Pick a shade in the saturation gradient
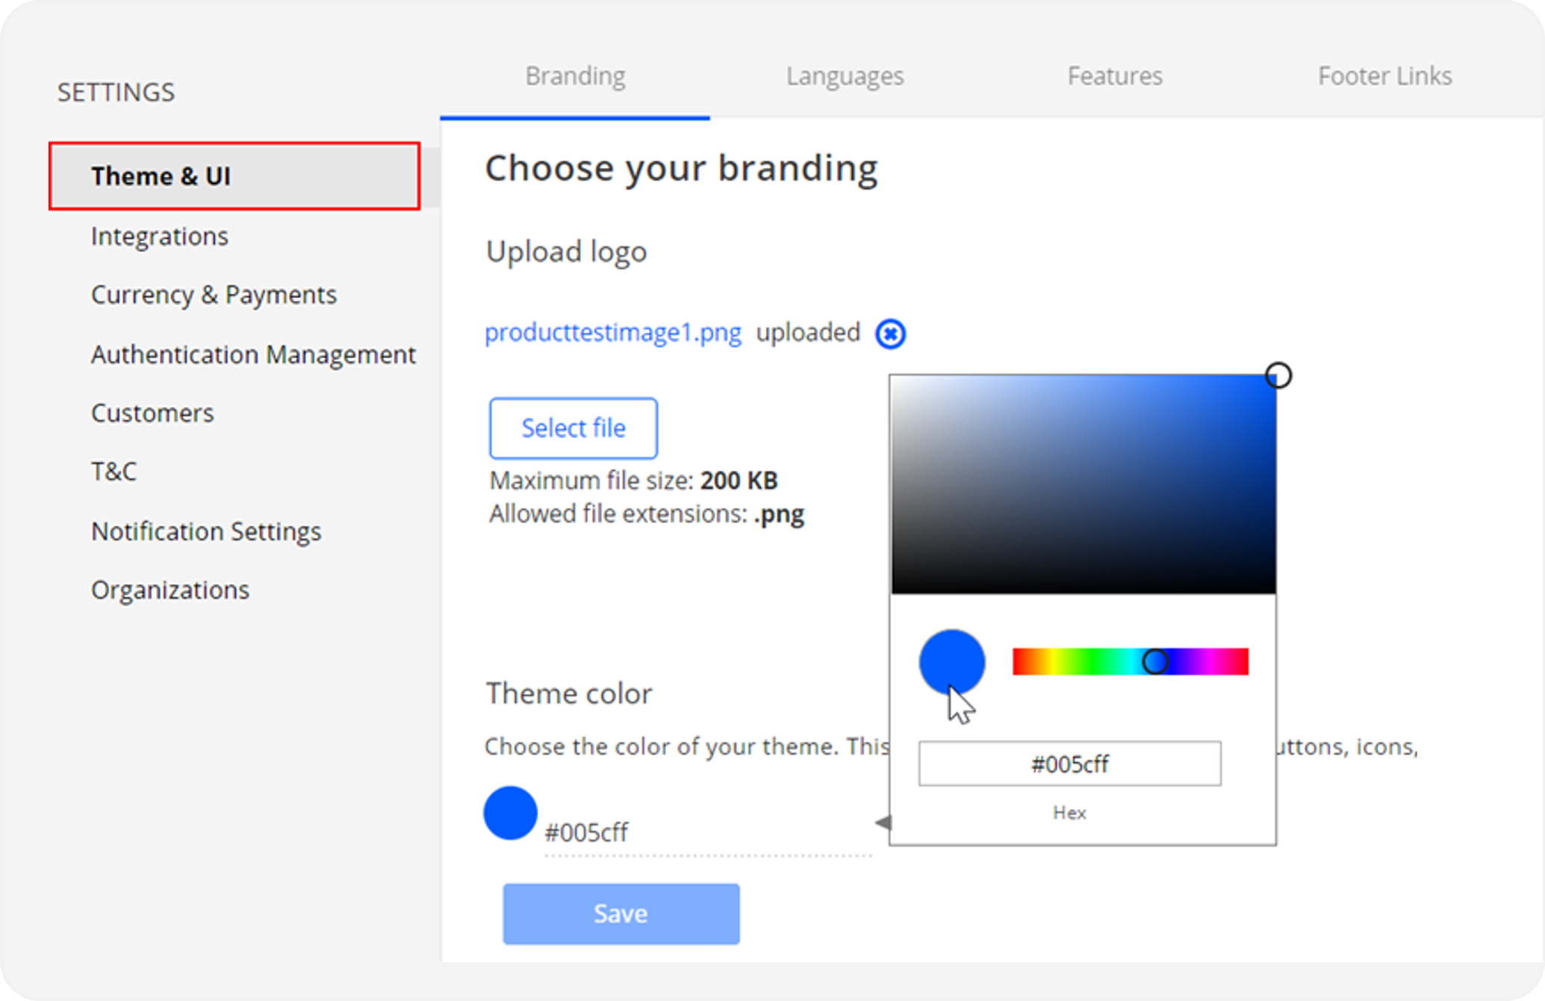 coord(1083,484)
